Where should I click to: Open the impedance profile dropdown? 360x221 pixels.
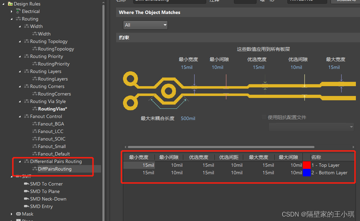tap(311, 127)
